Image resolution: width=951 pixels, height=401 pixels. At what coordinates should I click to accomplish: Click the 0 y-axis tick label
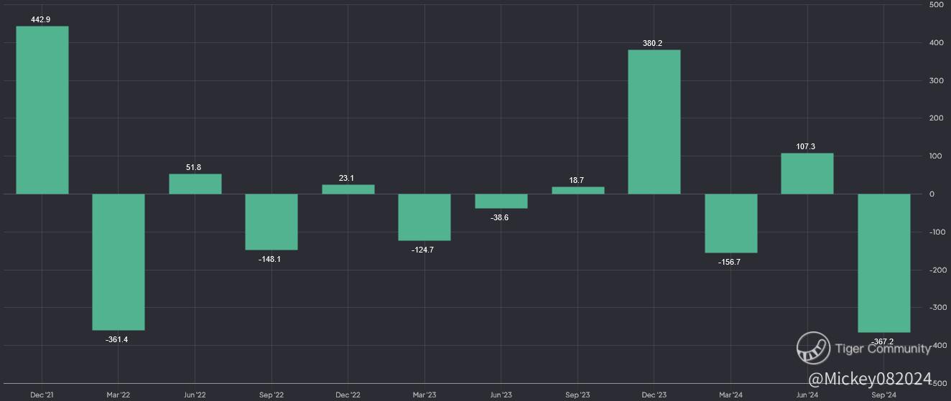[x=932, y=194]
